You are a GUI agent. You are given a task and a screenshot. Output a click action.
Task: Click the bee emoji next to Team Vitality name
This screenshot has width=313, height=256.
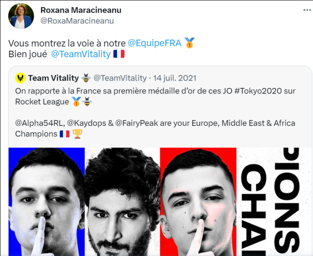86,78
